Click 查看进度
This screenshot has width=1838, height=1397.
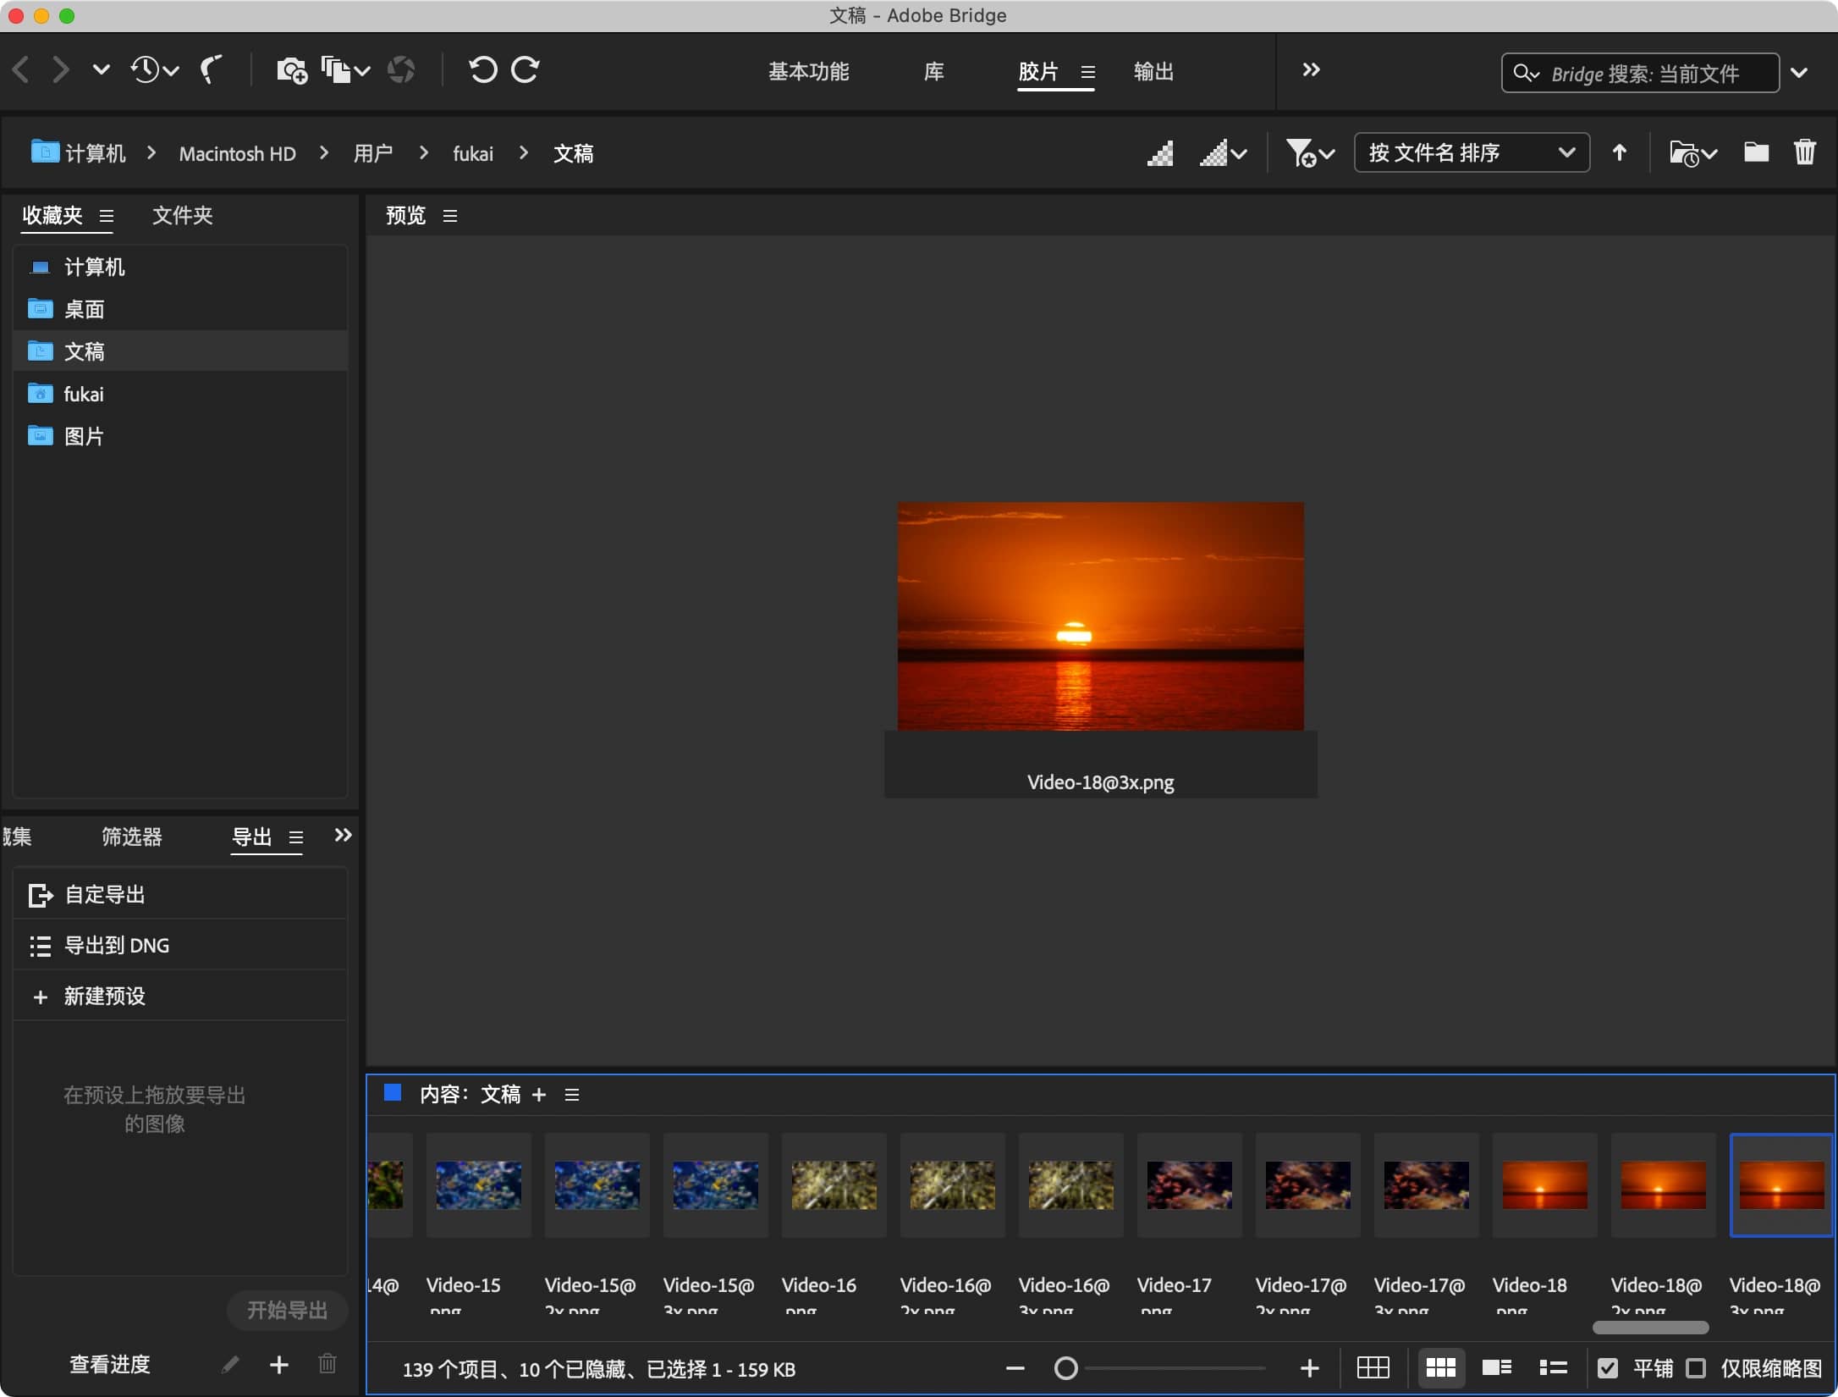coord(110,1365)
